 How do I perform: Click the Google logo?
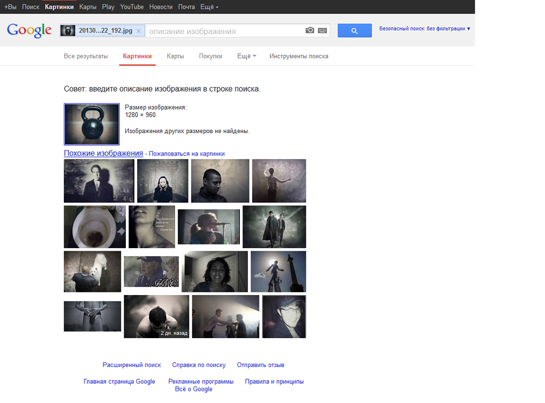29,31
